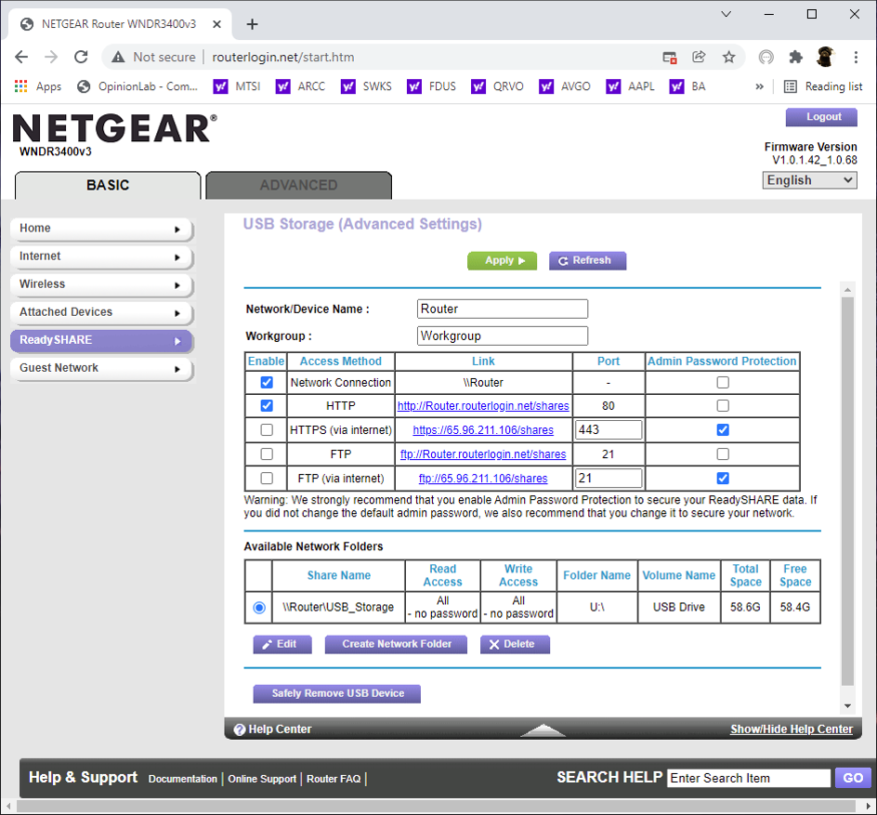
Task: Expand the Wireless sidebar menu
Action: [x=100, y=284]
